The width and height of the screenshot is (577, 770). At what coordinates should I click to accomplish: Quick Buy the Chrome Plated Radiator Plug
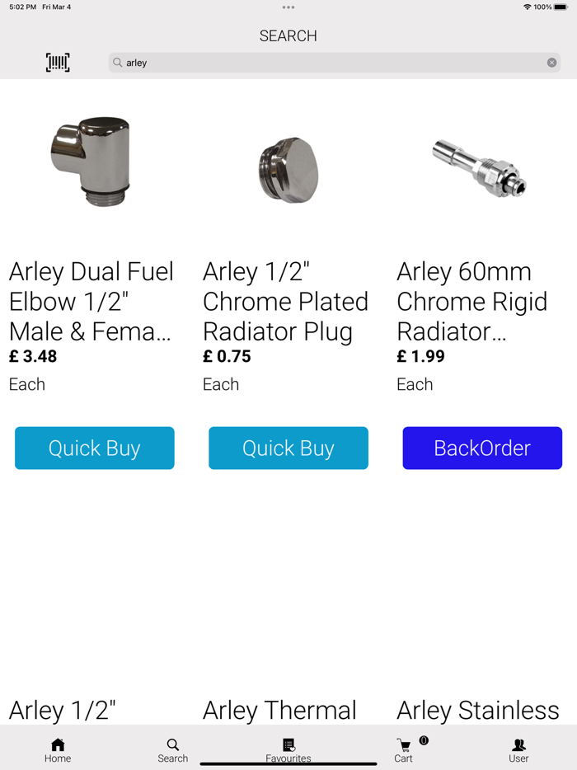(288, 448)
